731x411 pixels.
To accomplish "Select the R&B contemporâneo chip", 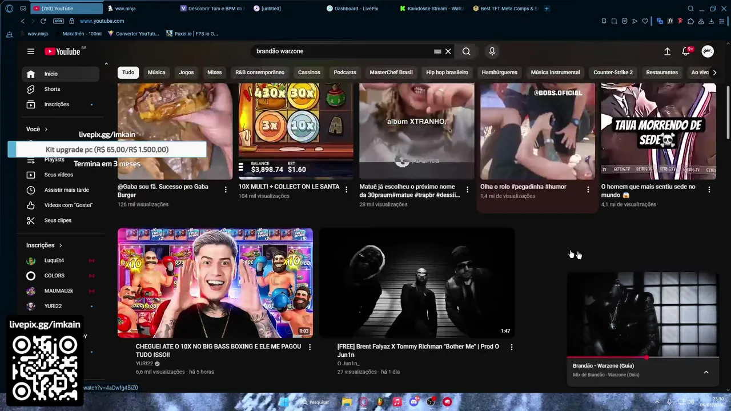I will (260, 72).
